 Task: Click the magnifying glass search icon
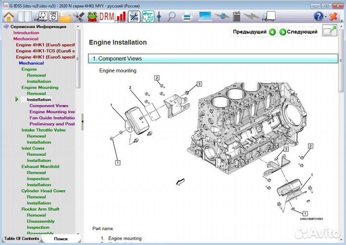point(172,16)
